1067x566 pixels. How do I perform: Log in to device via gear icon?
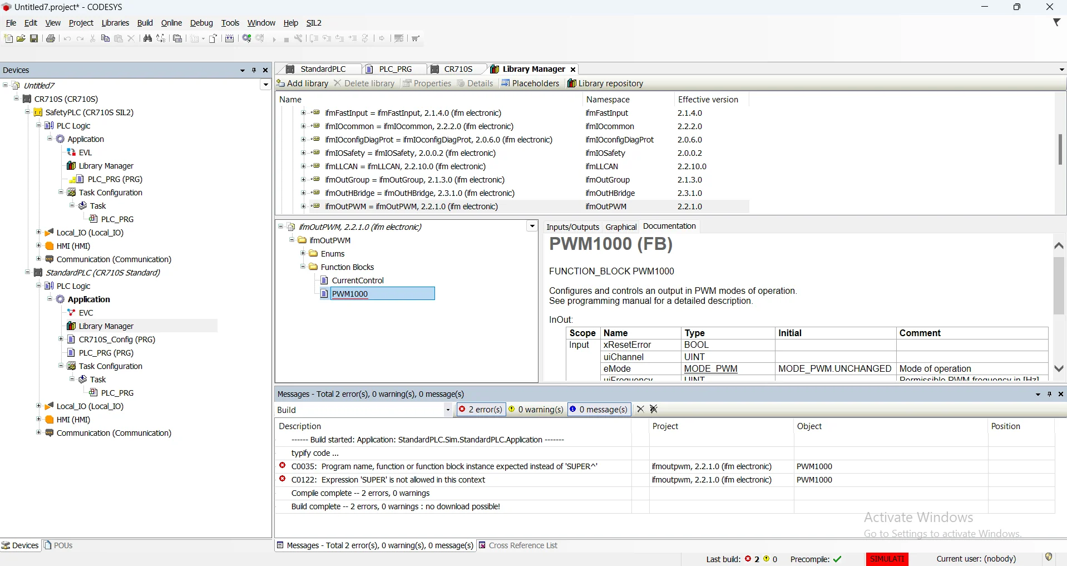click(x=246, y=38)
